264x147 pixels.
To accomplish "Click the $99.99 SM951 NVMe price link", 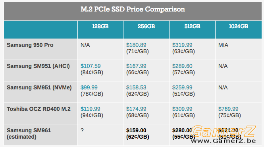I will [89, 87].
